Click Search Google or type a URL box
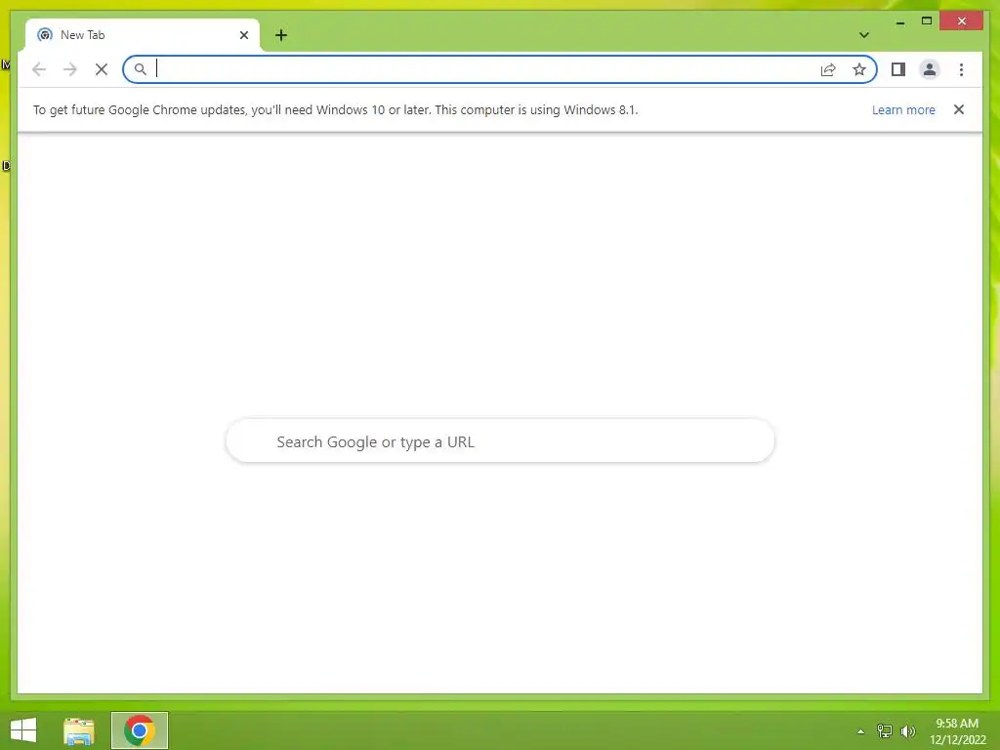Screen dimensions: 1000x750 [500, 441]
